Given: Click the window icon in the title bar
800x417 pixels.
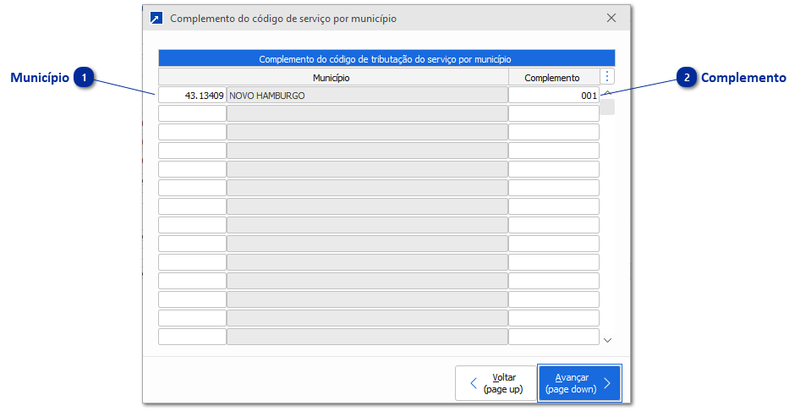Looking at the screenshot, I should [156, 18].
